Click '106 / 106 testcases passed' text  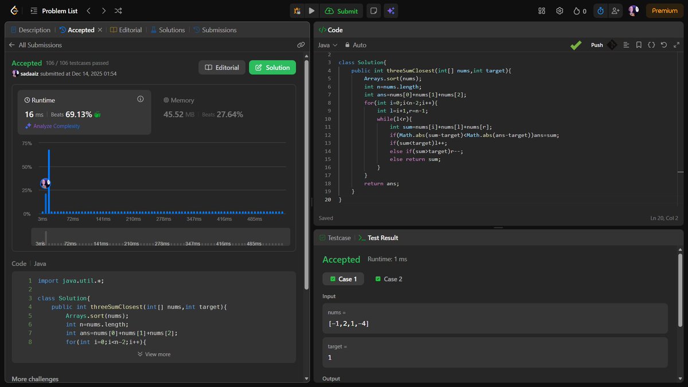pyautogui.click(x=77, y=63)
